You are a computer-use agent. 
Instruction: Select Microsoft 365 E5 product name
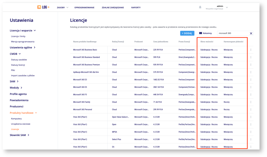(x=80, y=87)
